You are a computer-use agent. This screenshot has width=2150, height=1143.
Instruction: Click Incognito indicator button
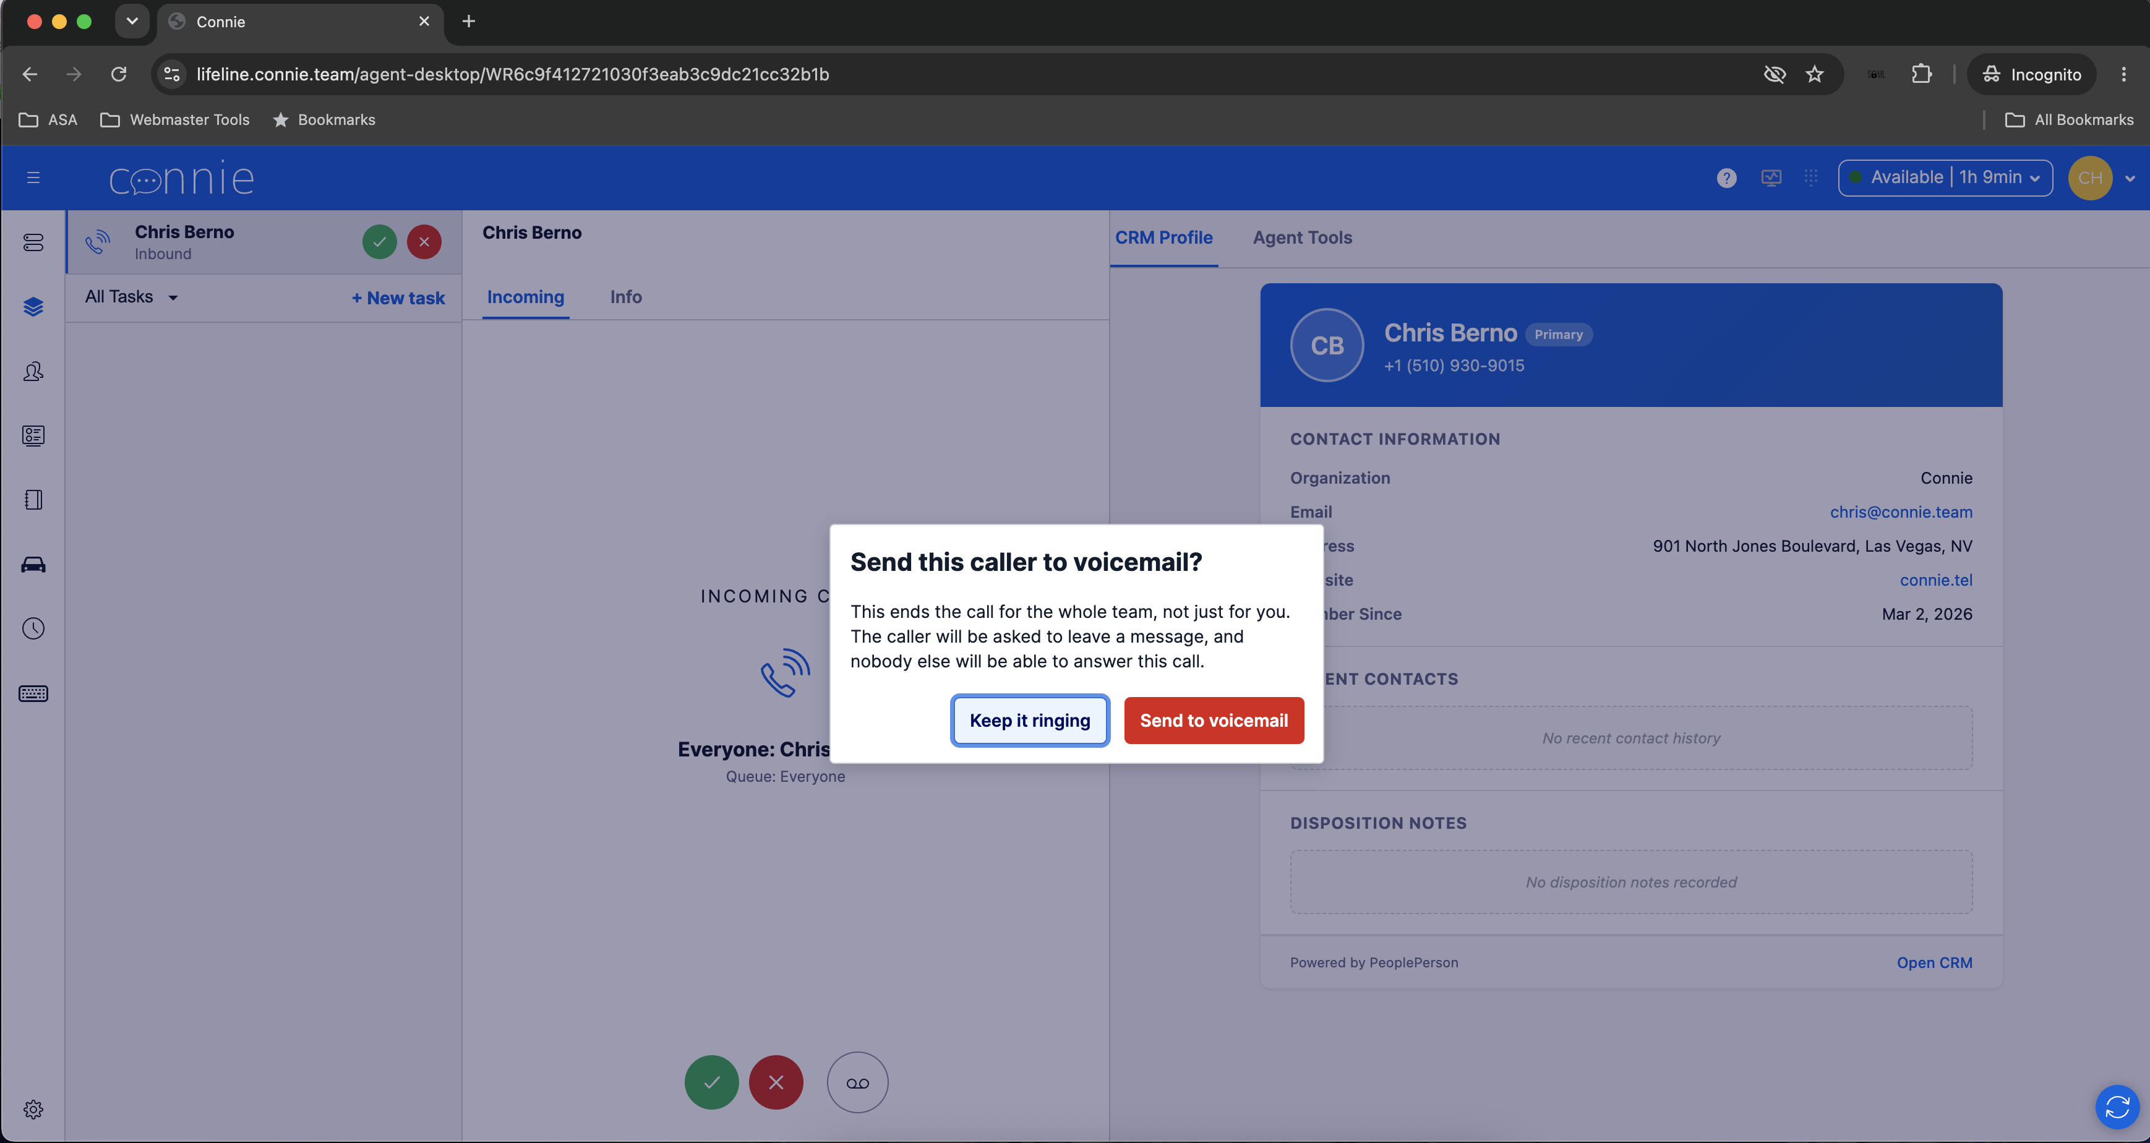(x=2031, y=74)
